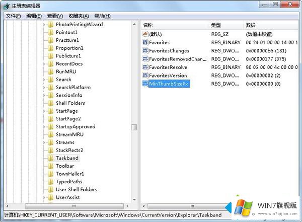The image size is (302, 222).
Task: Click the Proportion1 folder icon
Action: click(51, 48)
